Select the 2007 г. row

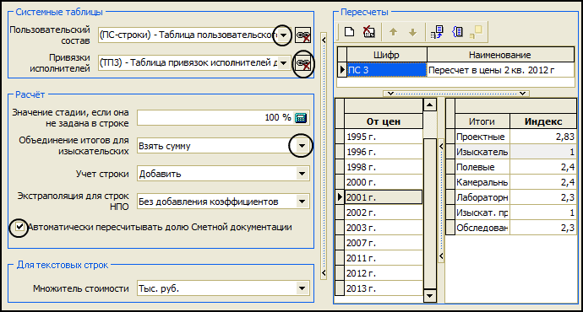click(384, 243)
